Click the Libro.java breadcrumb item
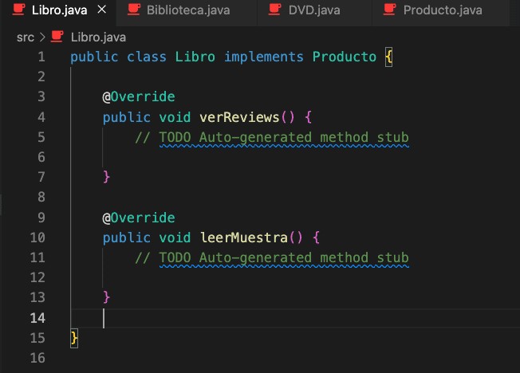This screenshot has width=520, height=373. 98,37
